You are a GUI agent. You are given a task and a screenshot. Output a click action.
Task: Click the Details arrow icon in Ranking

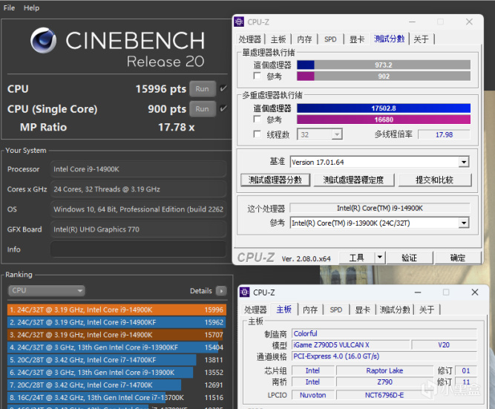coord(221,291)
